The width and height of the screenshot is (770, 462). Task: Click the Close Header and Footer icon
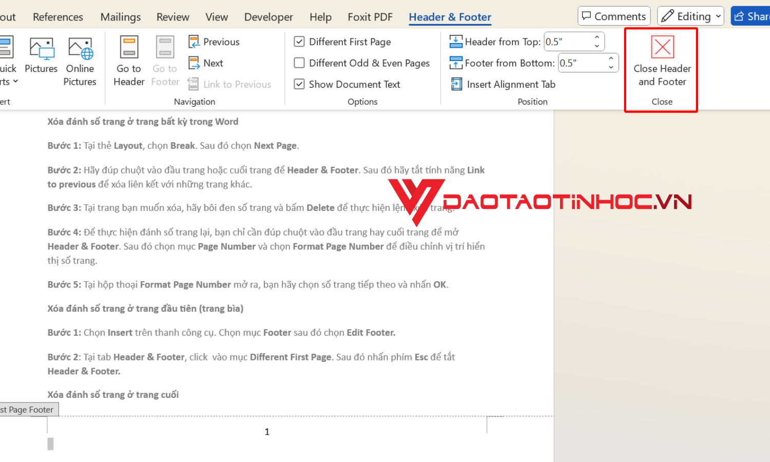tap(661, 47)
